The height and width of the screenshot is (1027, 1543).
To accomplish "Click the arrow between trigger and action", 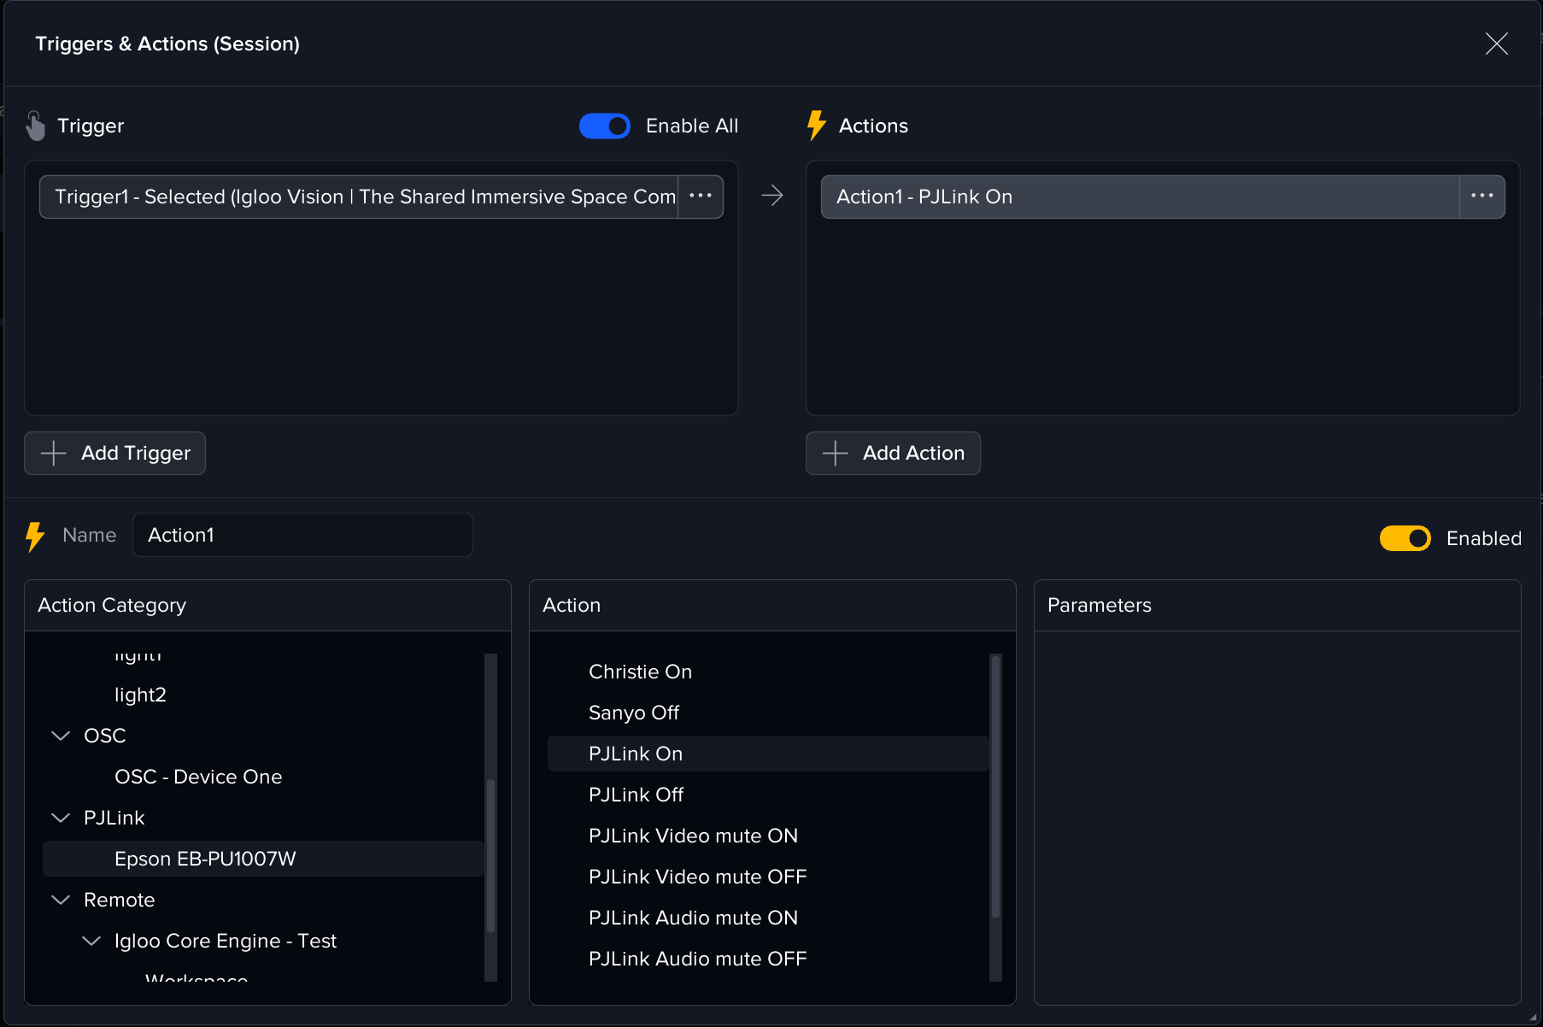I will 772,196.
